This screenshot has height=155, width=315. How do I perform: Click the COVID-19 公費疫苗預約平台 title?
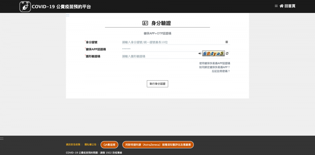tap(61, 7)
